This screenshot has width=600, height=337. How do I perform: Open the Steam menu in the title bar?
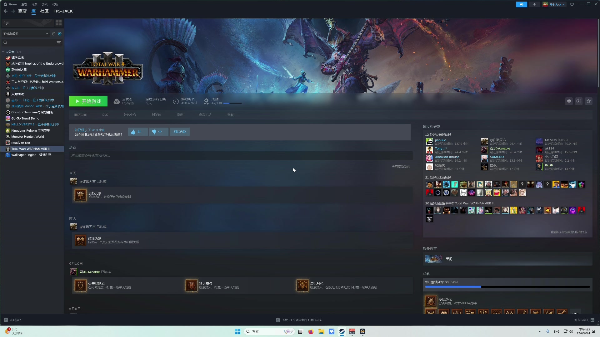point(10,4)
